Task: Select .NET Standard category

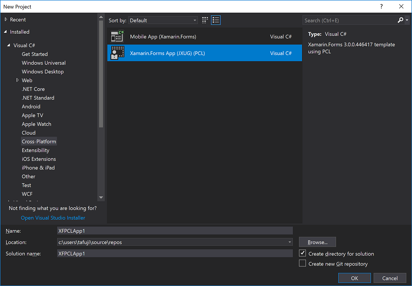Action: 38,98
